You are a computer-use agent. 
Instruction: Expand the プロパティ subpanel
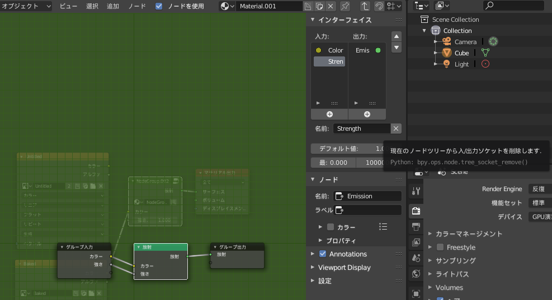click(320, 241)
